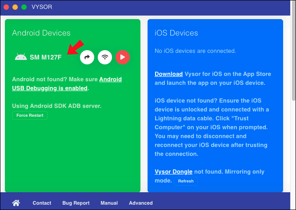296x210 pixels.
Task: Open the Bug Report menu item
Action: [x=76, y=203]
